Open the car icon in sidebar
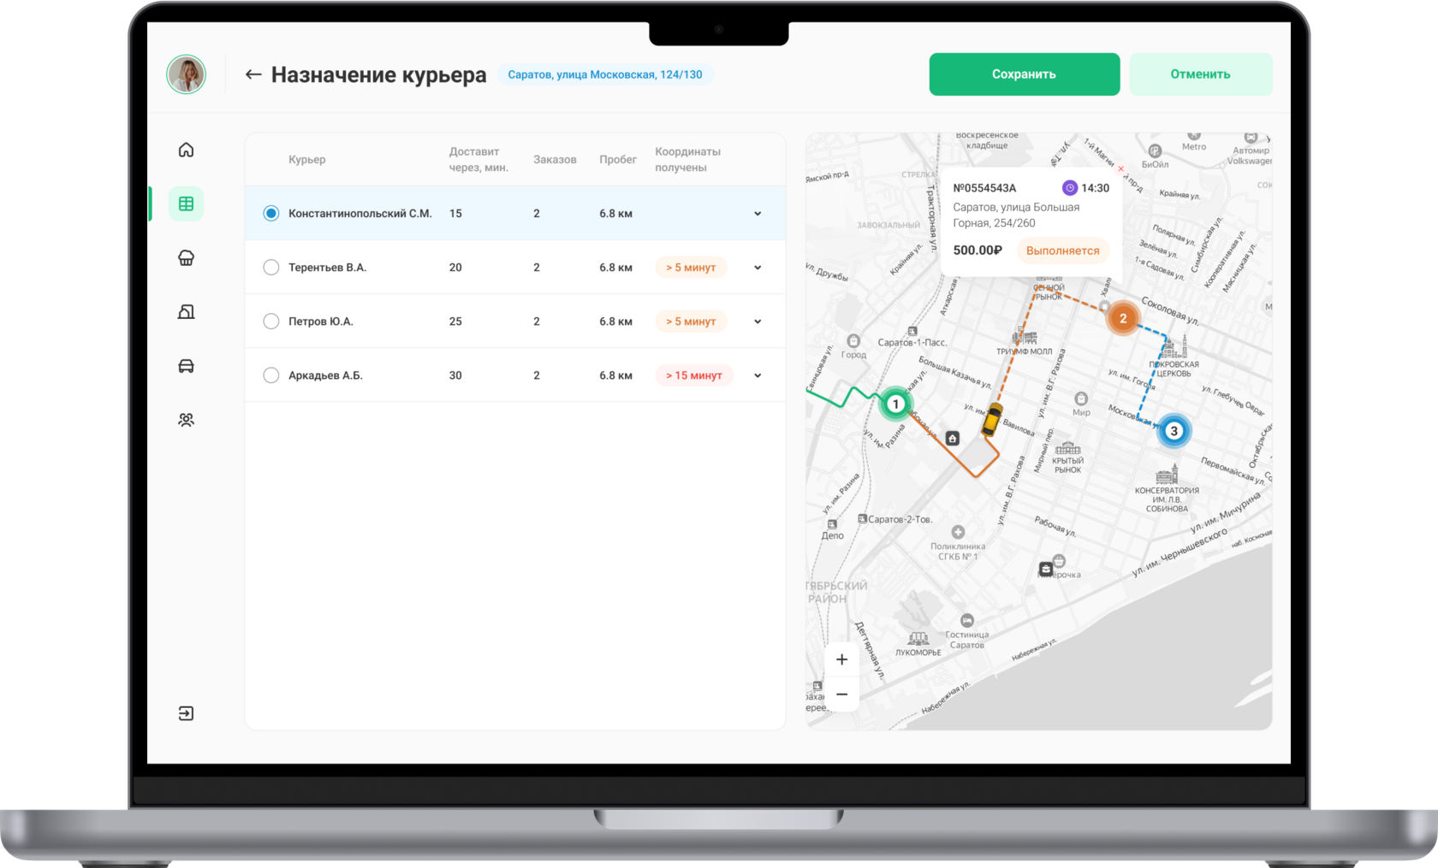This screenshot has width=1438, height=868. click(x=186, y=366)
